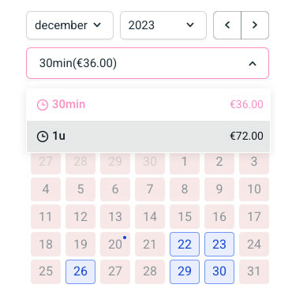Select the 1u €72.00 option
This screenshot has width=292, height=292.
148,137
